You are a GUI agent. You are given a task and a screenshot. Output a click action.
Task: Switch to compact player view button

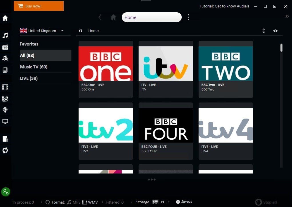click(x=275, y=6)
